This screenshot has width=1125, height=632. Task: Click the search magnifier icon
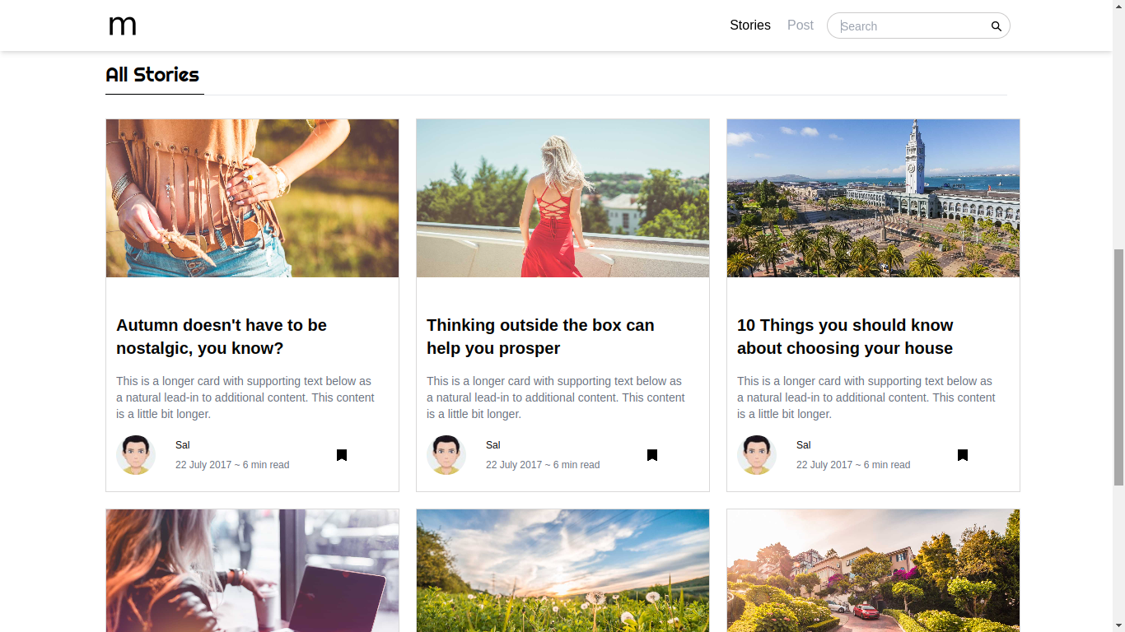click(x=996, y=26)
